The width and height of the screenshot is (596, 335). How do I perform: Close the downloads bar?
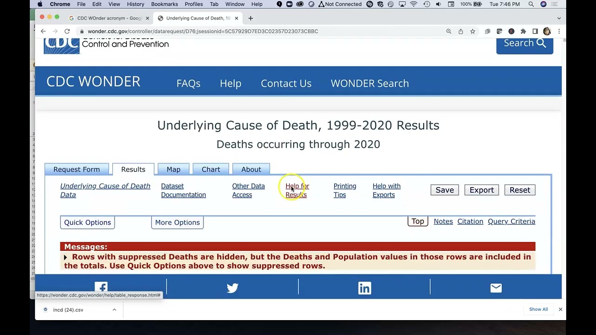pyautogui.click(x=560, y=309)
